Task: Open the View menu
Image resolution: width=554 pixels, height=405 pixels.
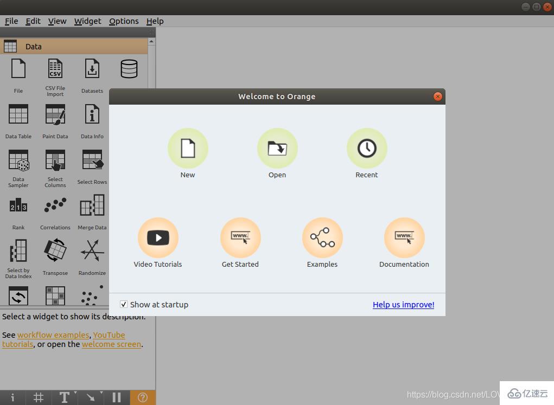Action: (57, 21)
